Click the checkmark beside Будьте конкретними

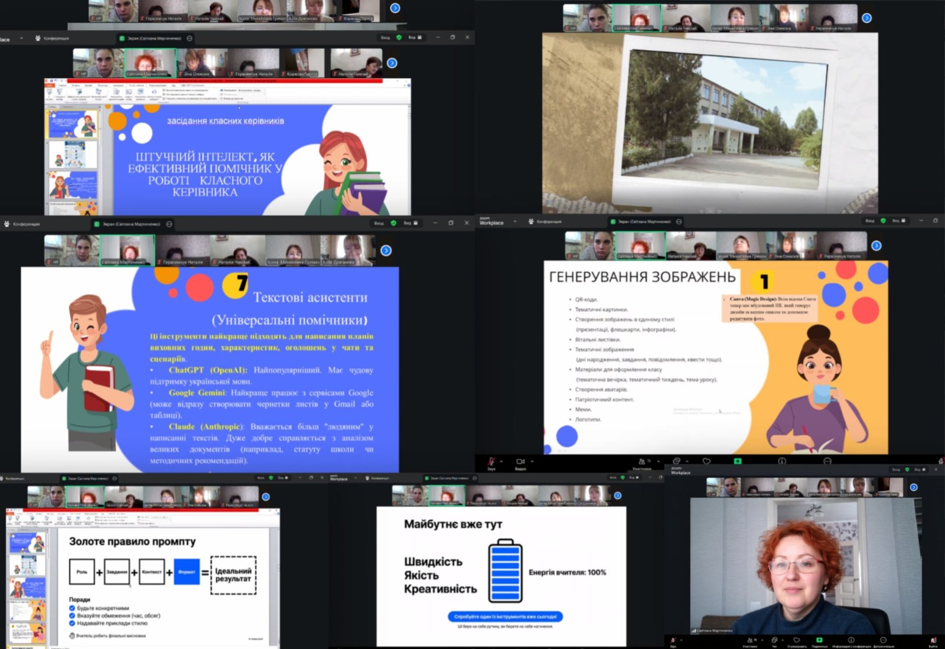pos(72,608)
